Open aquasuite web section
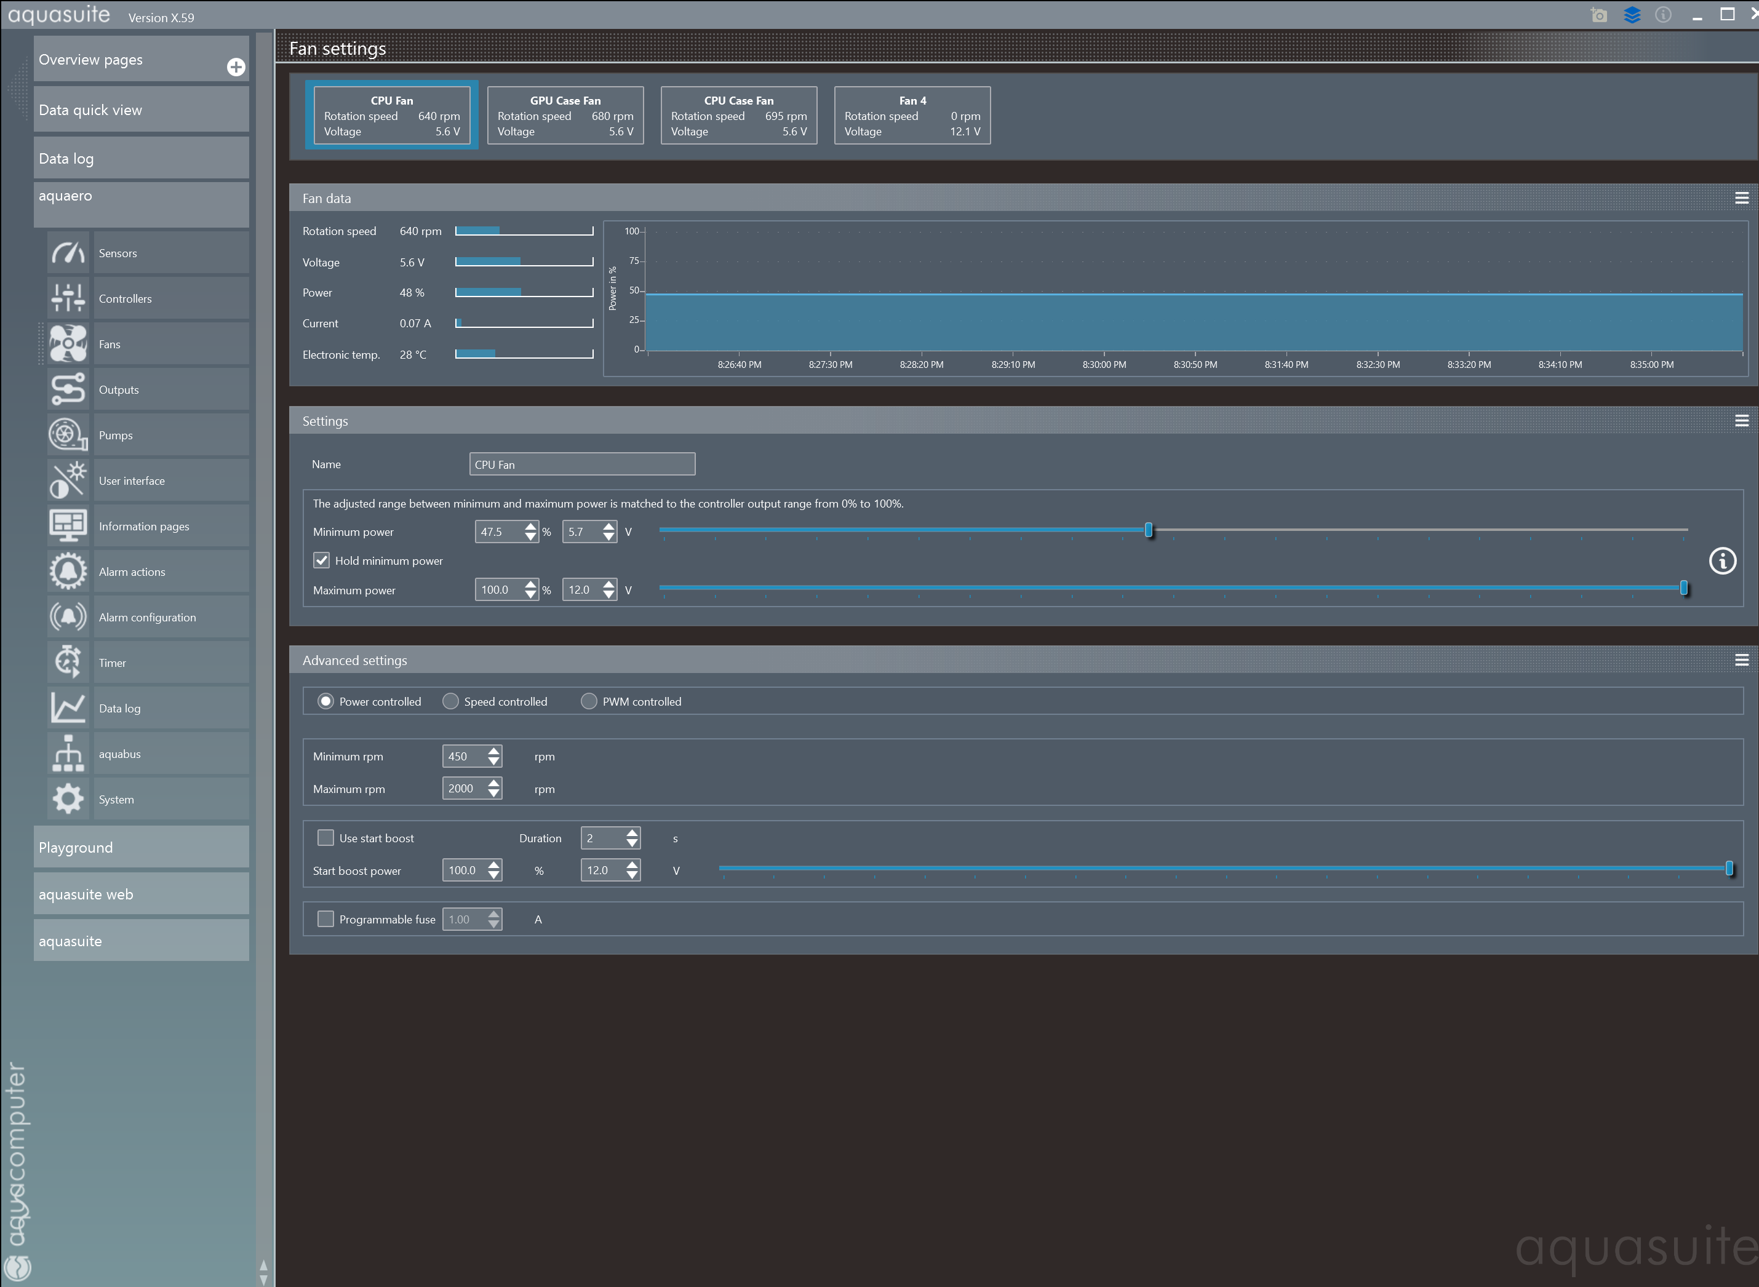Image resolution: width=1759 pixels, height=1287 pixels. [x=141, y=895]
